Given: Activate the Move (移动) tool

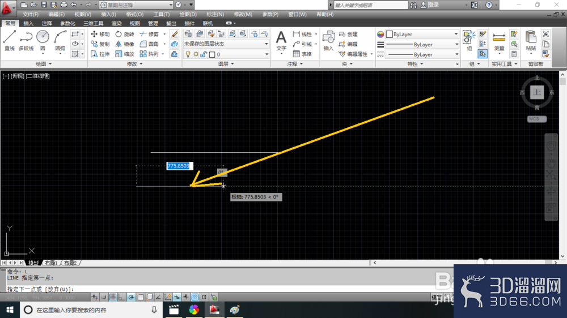Looking at the screenshot, I should [100, 34].
